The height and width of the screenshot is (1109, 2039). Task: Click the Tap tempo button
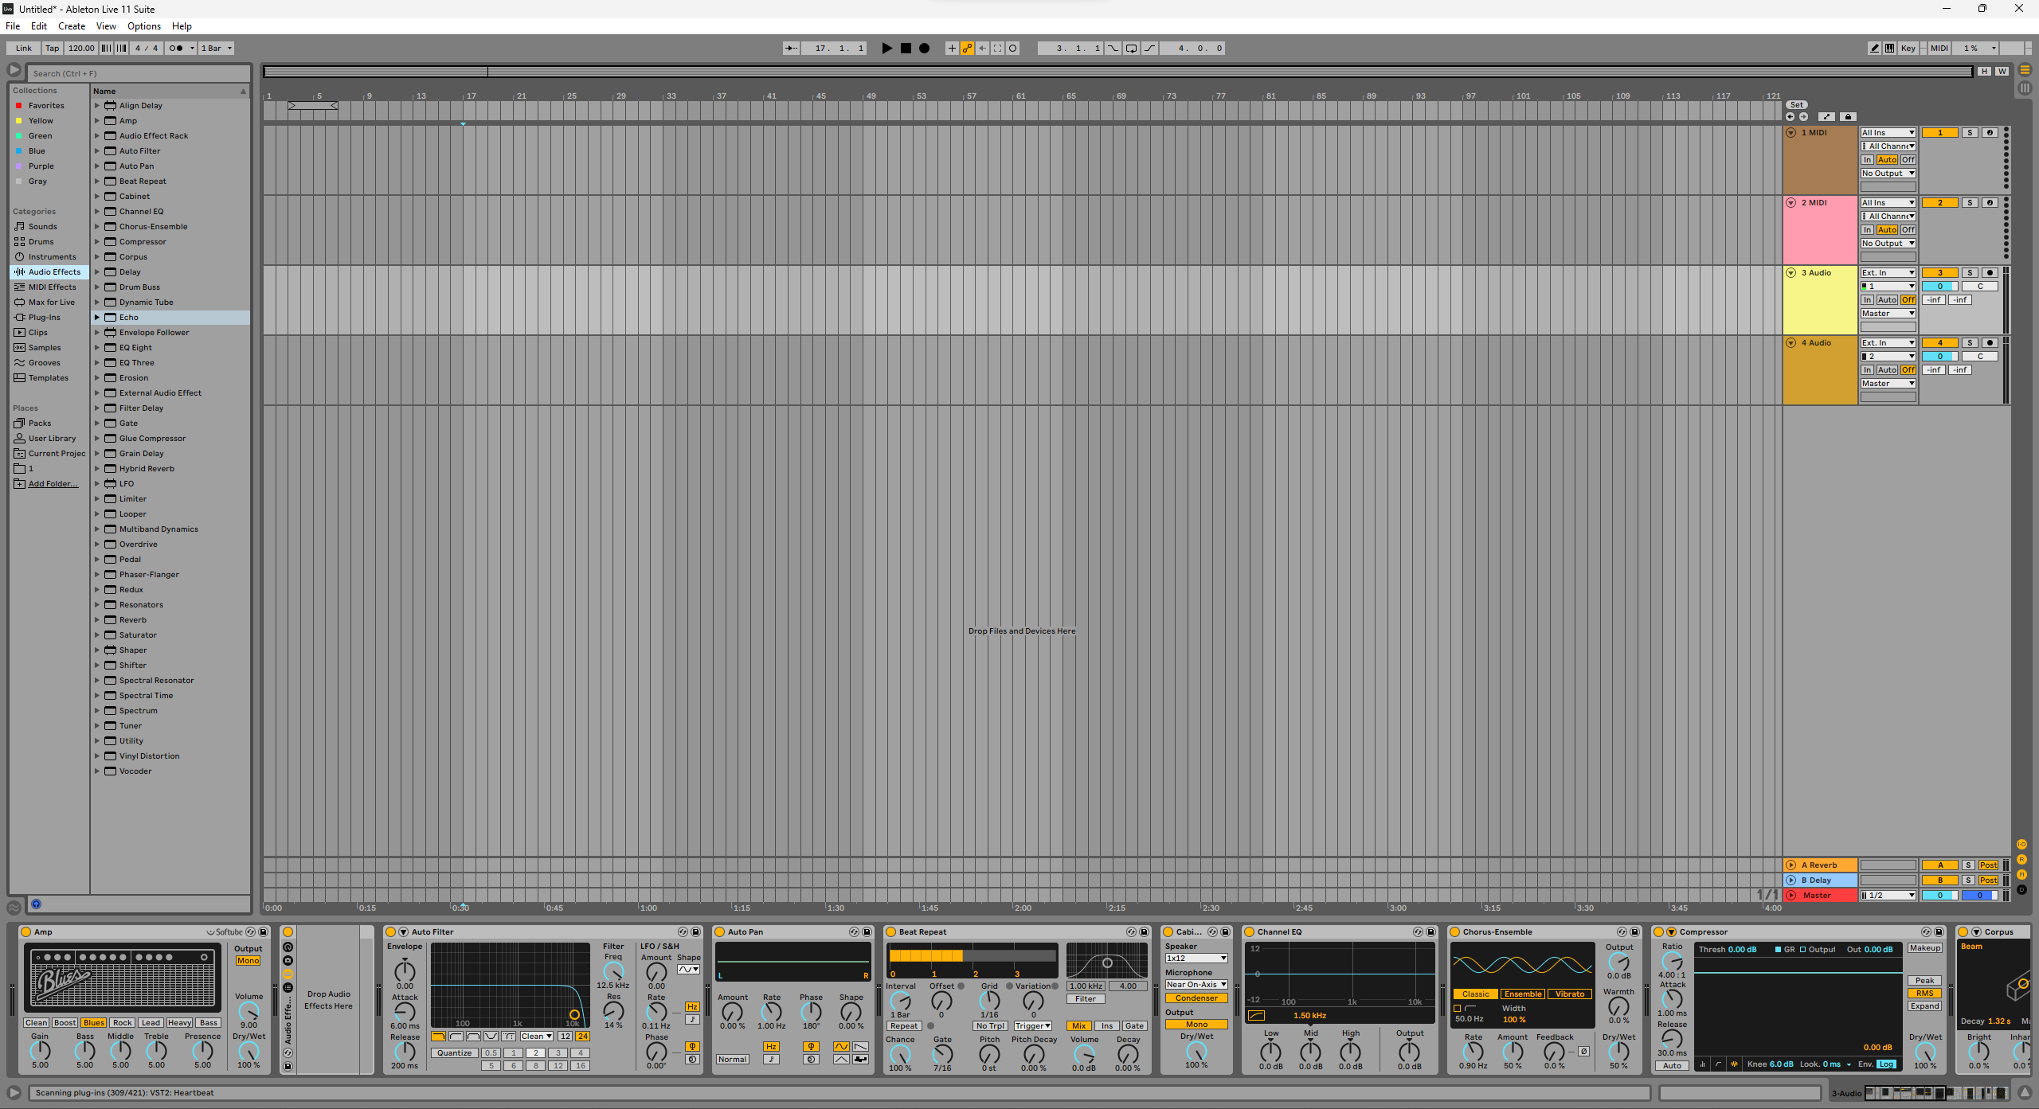52,48
